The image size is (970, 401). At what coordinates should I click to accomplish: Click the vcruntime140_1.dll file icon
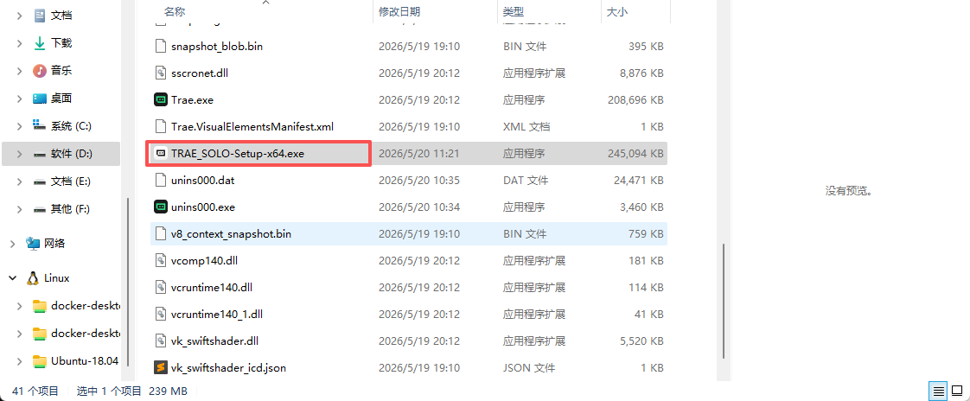[x=161, y=314]
